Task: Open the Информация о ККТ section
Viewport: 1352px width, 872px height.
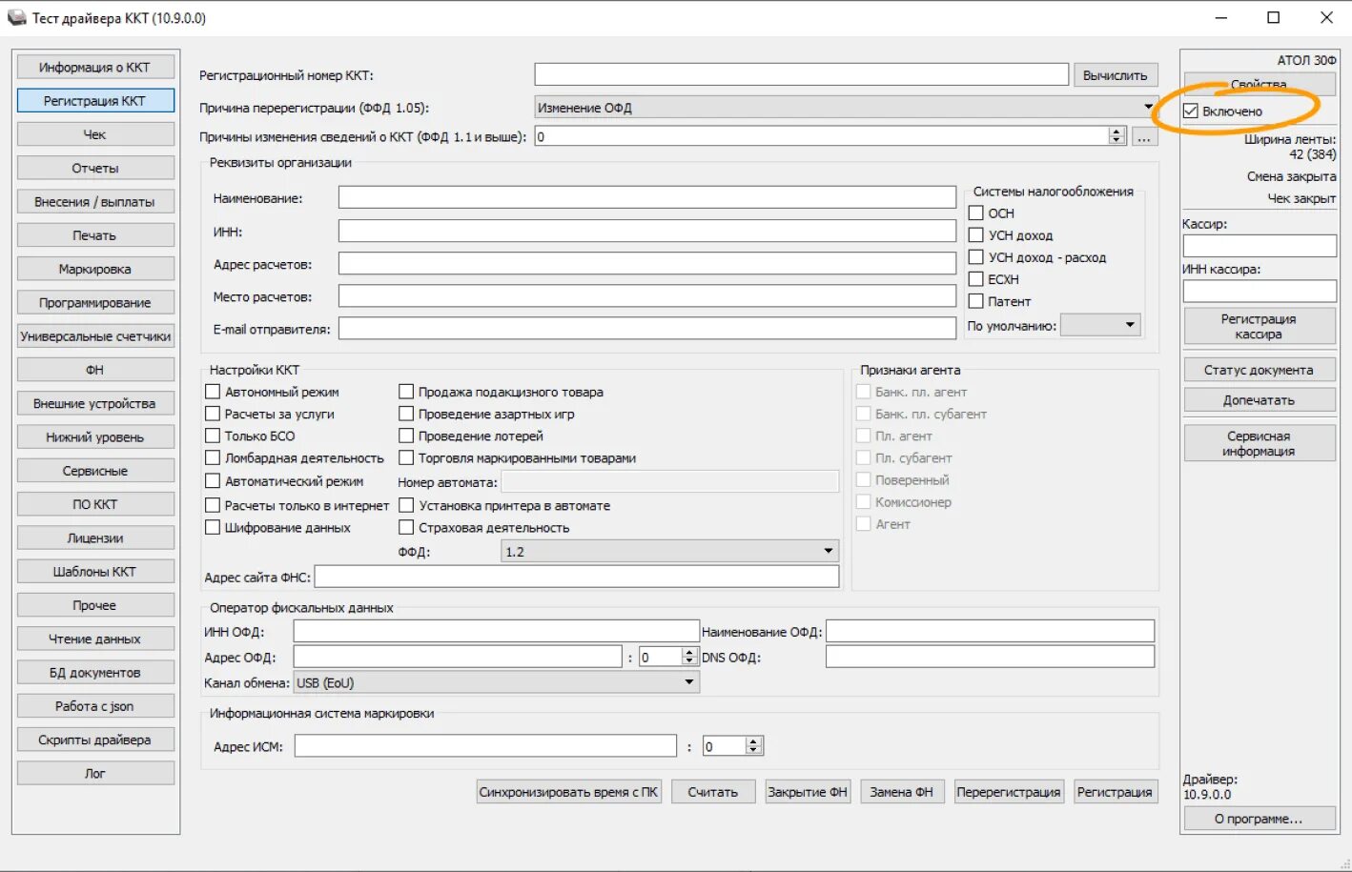Action: coord(95,68)
